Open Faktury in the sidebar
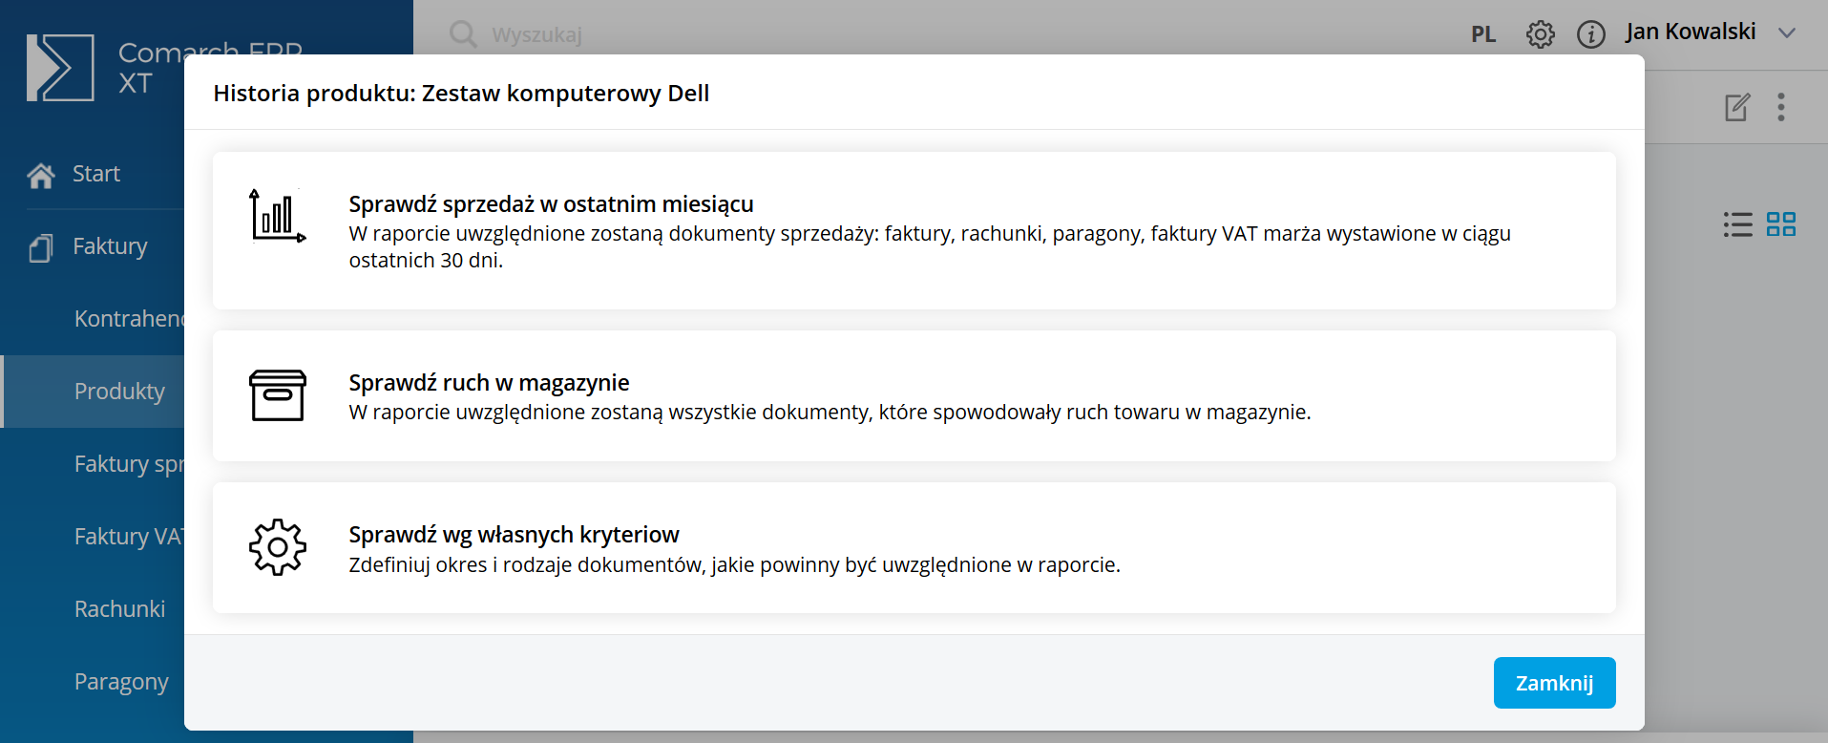This screenshot has width=1828, height=743. tap(110, 246)
